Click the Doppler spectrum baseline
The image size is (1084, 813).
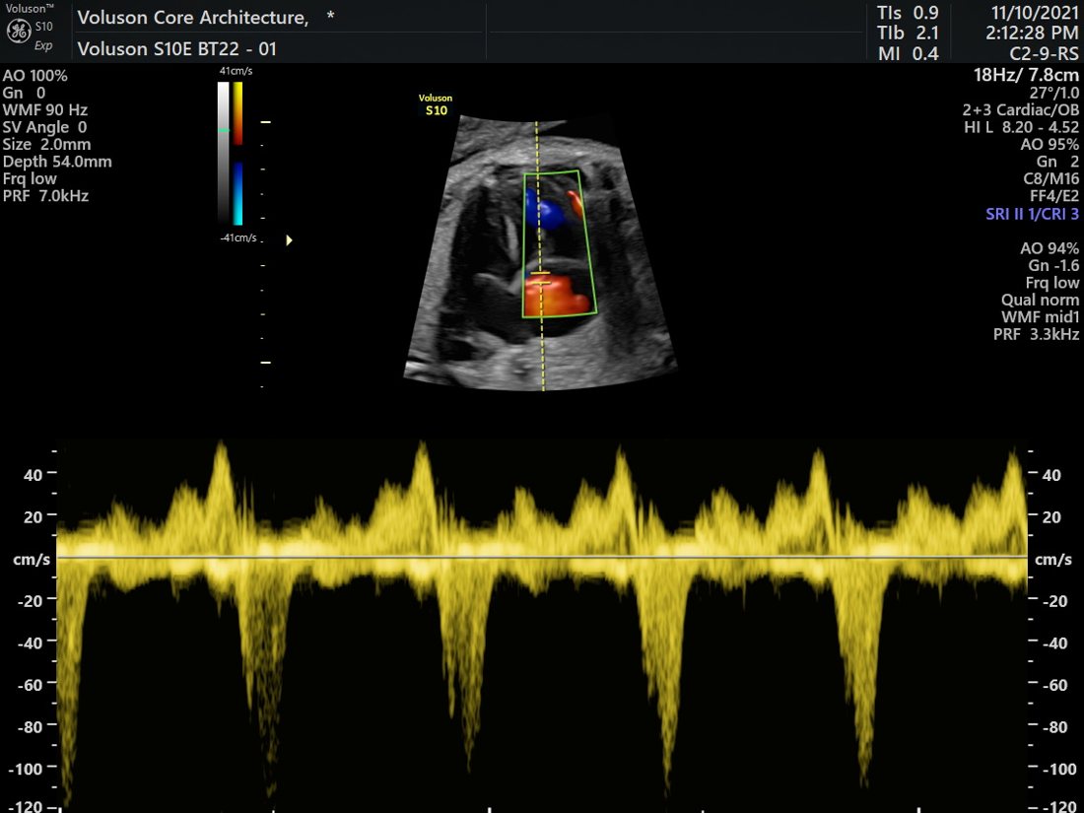pos(542,557)
